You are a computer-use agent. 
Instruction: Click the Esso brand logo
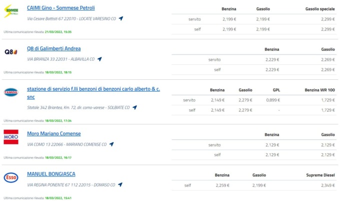pos(11,178)
